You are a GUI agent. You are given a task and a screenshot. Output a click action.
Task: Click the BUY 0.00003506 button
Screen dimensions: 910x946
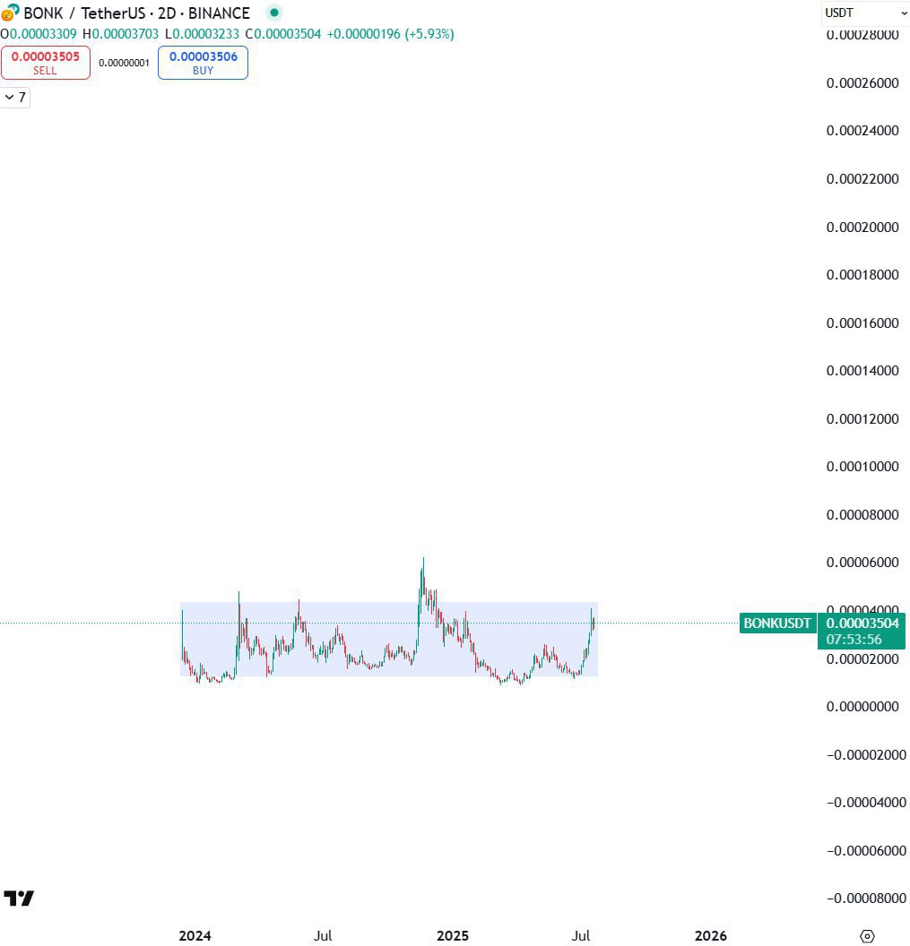tap(203, 63)
